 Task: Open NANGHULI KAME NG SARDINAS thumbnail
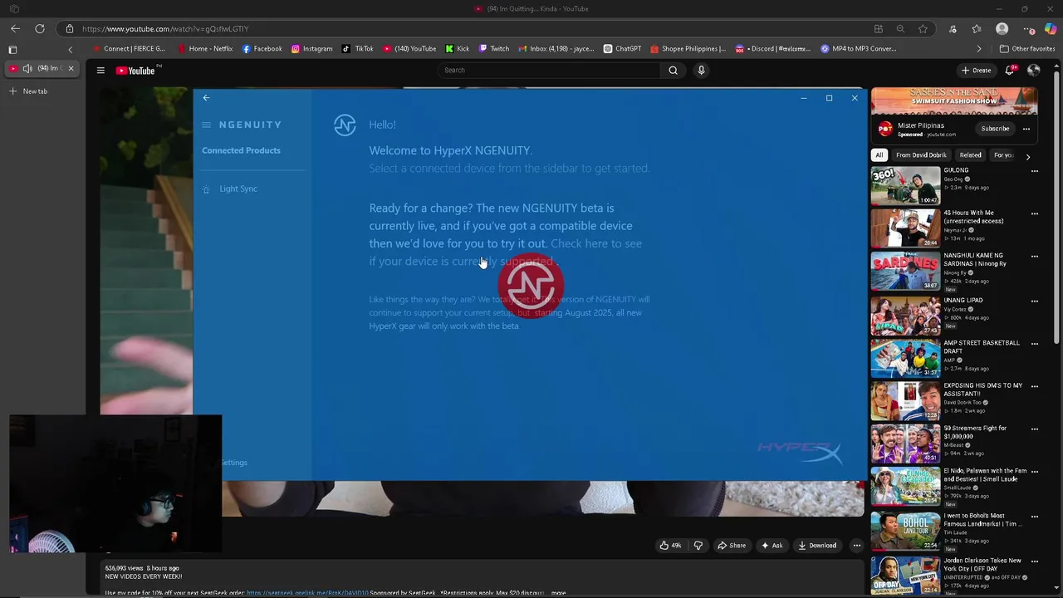tap(905, 271)
